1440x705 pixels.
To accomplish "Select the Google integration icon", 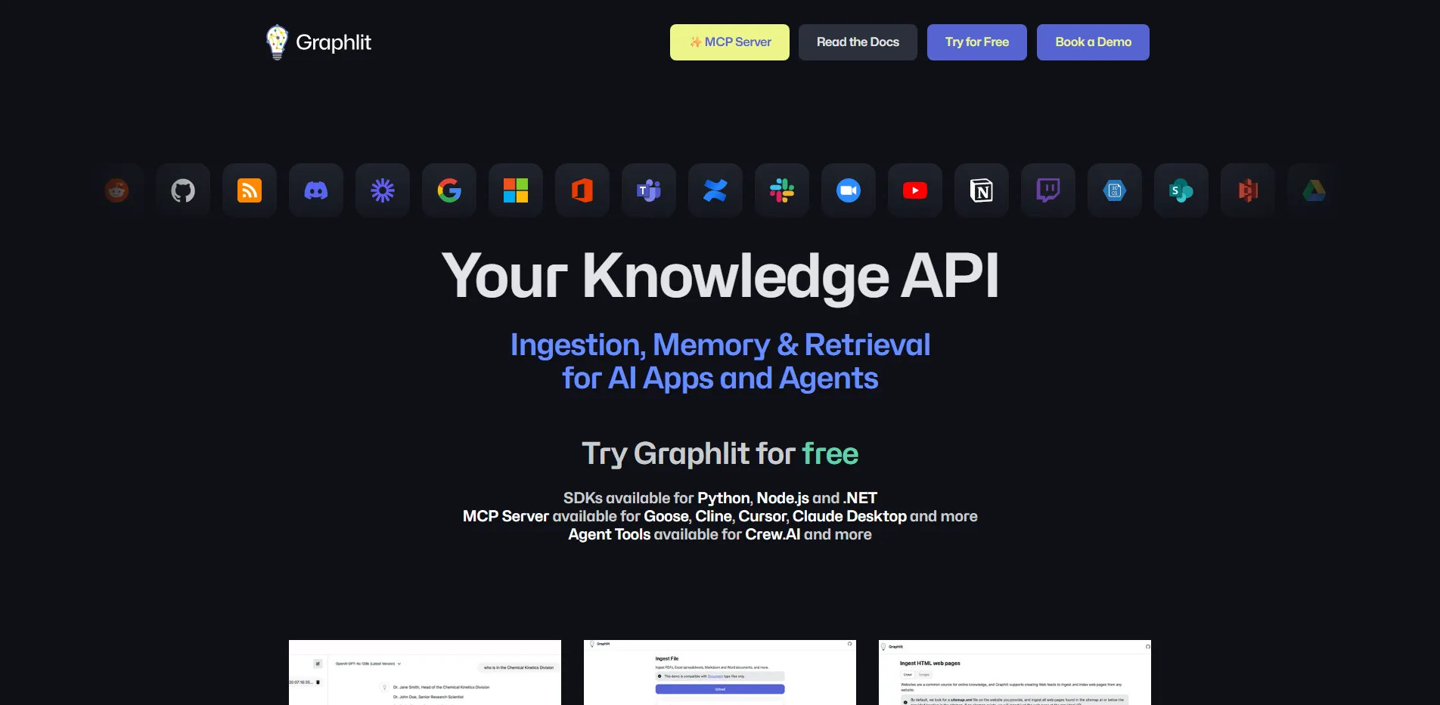I will click(448, 190).
